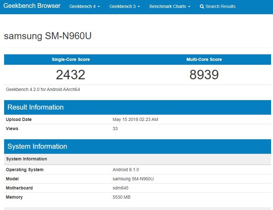Click the Result Information section header
This screenshot has width=273, height=210.
click(137, 107)
